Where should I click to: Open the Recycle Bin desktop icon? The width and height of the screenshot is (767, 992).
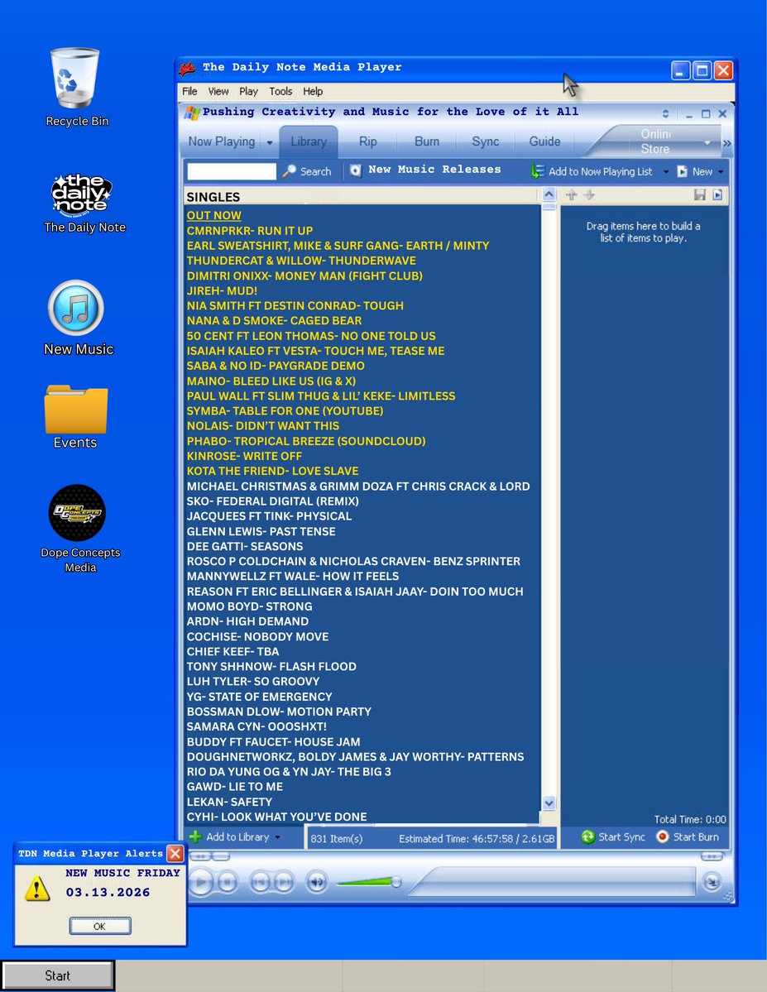click(75, 79)
